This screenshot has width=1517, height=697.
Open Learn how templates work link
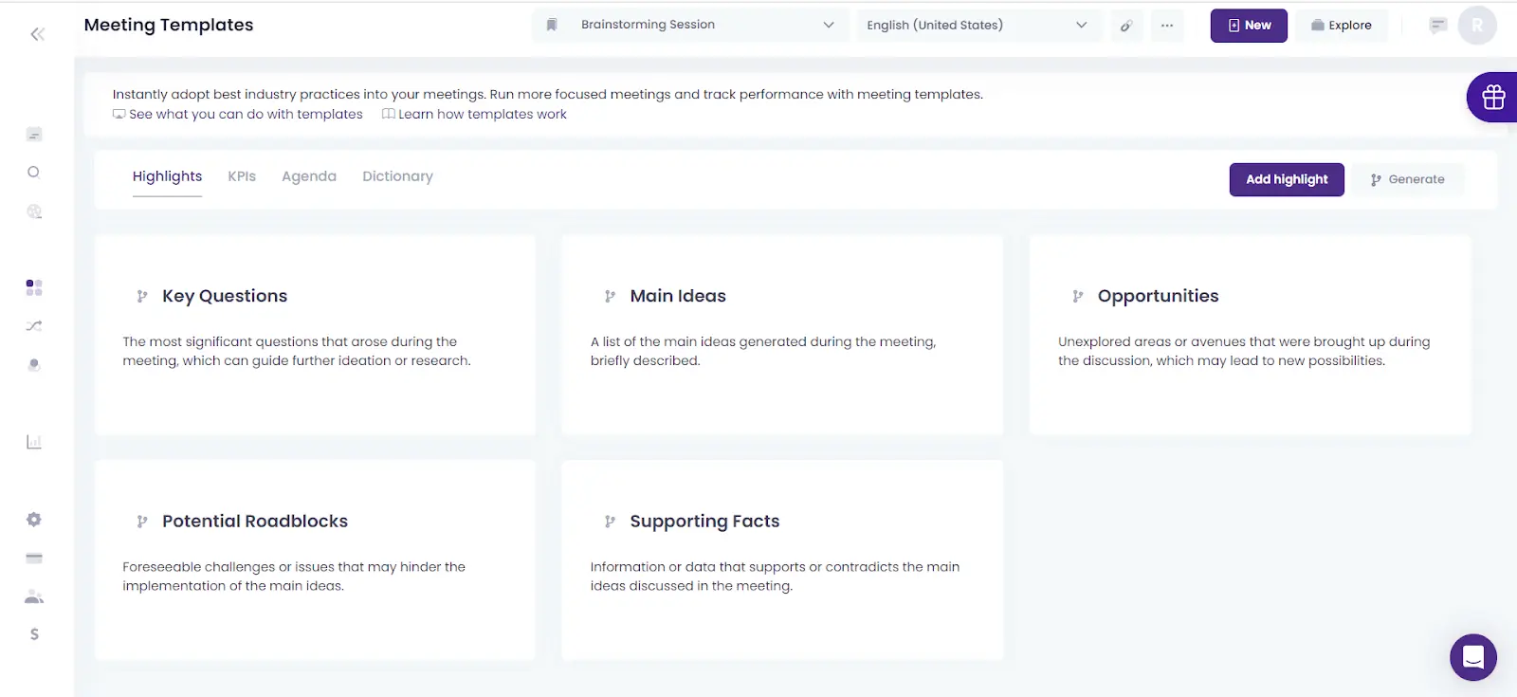(474, 115)
